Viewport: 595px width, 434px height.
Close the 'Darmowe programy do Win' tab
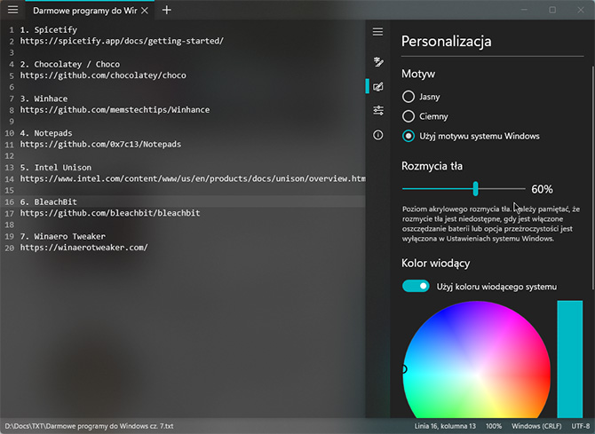click(145, 11)
